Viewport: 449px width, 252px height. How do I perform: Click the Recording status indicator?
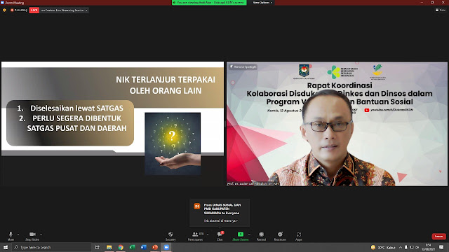pyautogui.click(x=19, y=10)
